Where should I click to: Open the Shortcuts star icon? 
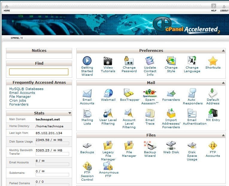point(213,61)
